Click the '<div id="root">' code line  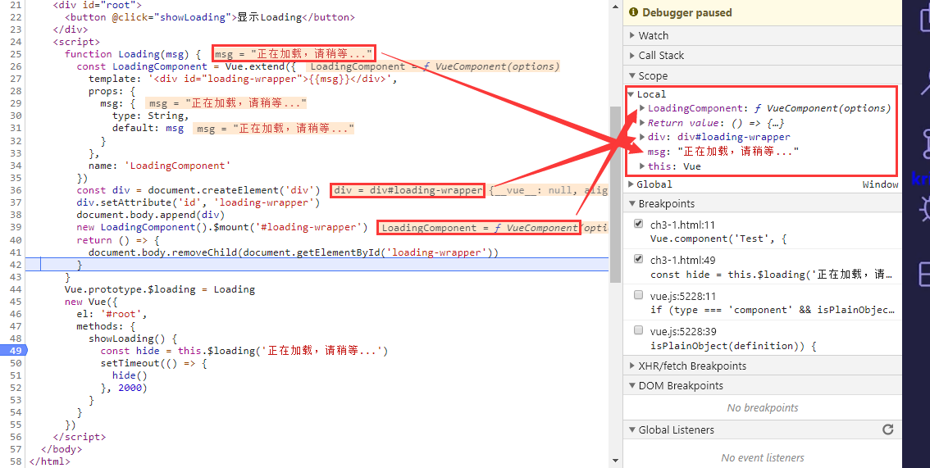(98, 5)
